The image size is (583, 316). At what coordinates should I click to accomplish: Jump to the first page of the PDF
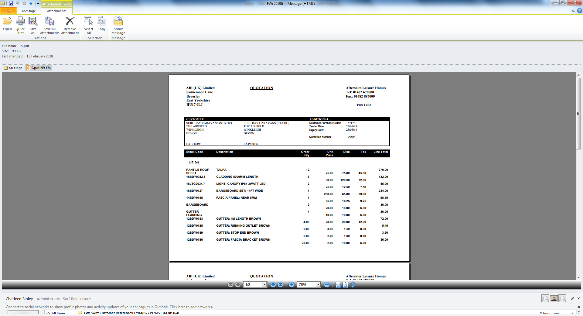pos(230,285)
